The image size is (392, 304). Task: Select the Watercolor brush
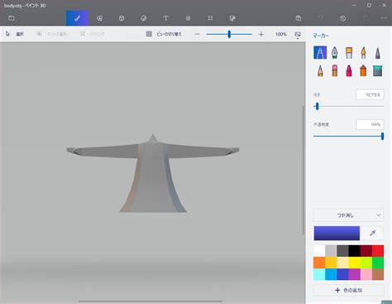click(x=363, y=52)
